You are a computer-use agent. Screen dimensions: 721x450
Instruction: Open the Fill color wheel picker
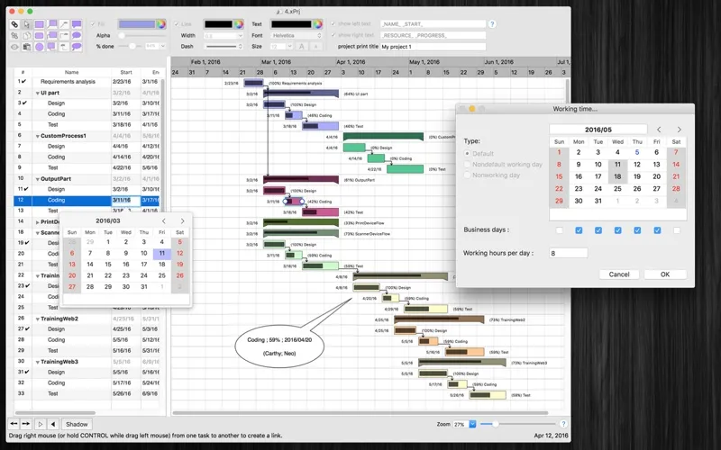160,24
